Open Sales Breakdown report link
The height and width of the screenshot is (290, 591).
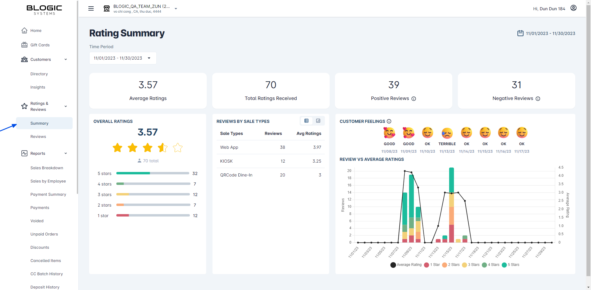(x=47, y=168)
